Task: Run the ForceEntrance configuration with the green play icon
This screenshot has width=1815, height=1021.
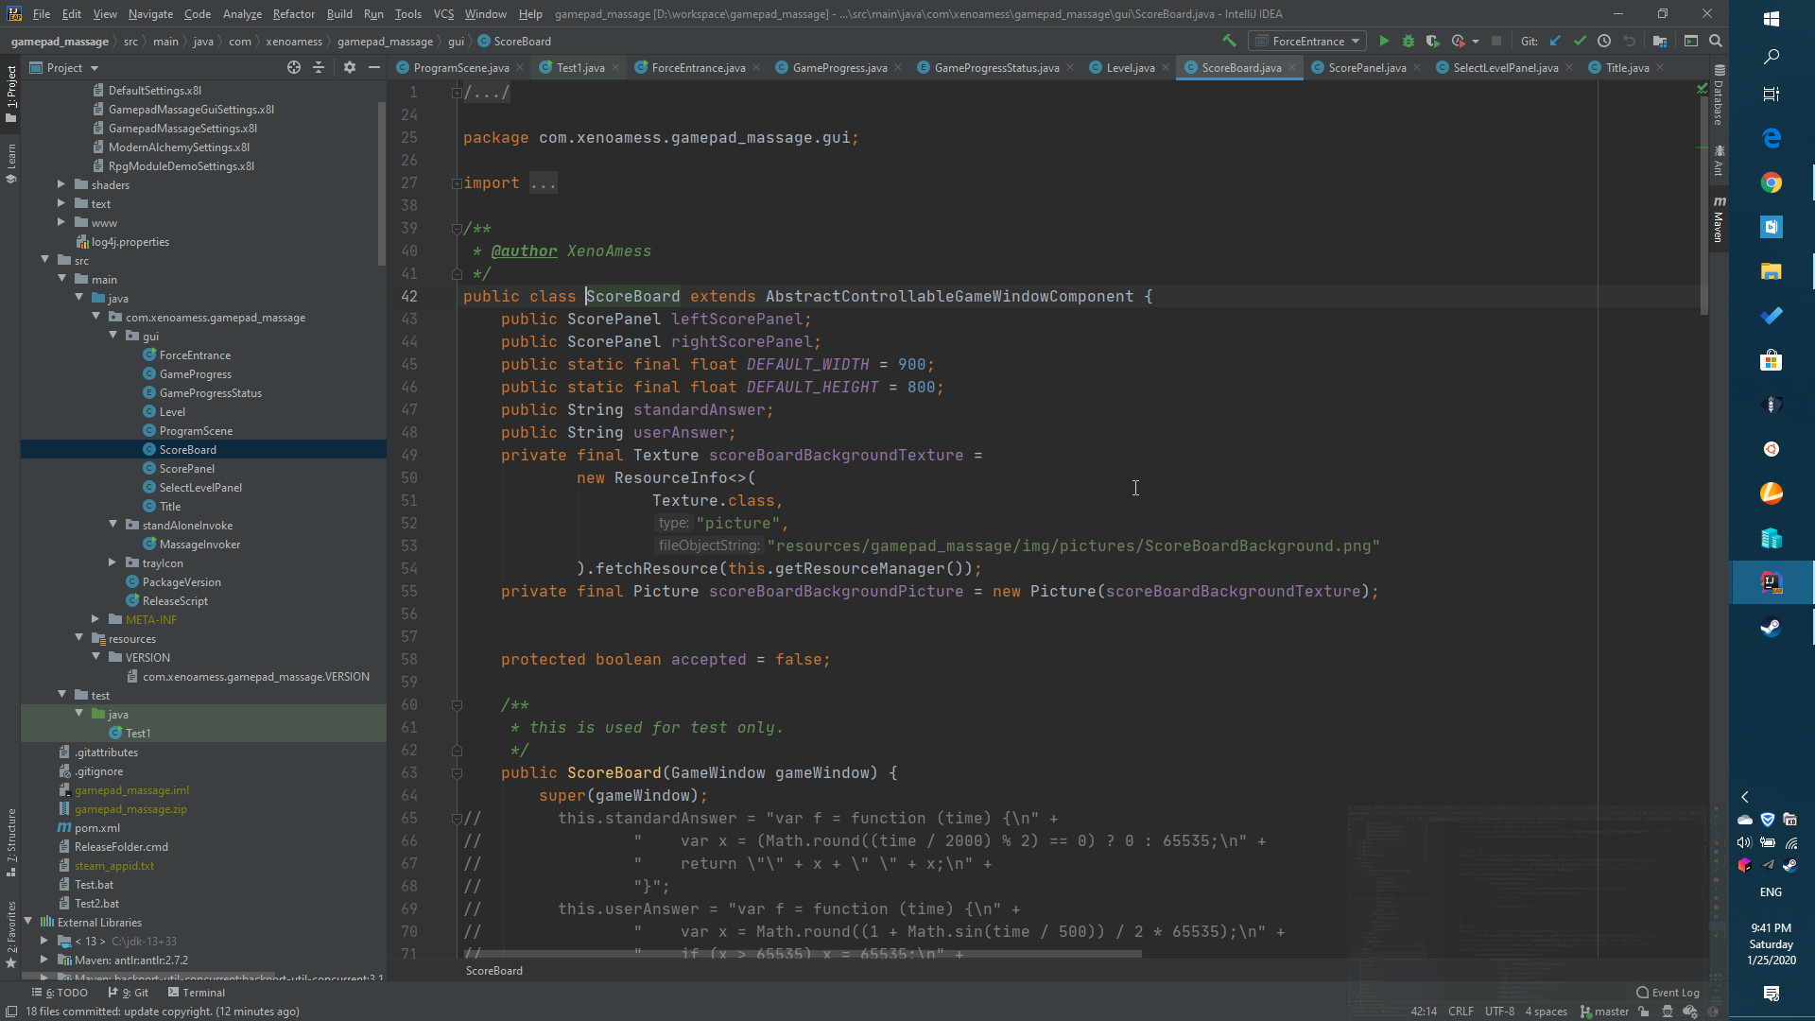Action: [x=1384, y=41]
